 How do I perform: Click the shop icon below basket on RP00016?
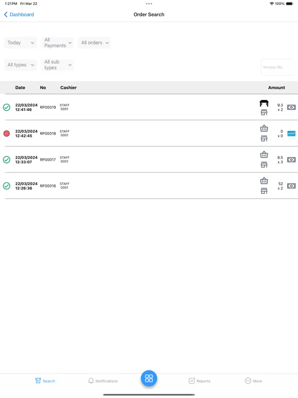point(264,191)
